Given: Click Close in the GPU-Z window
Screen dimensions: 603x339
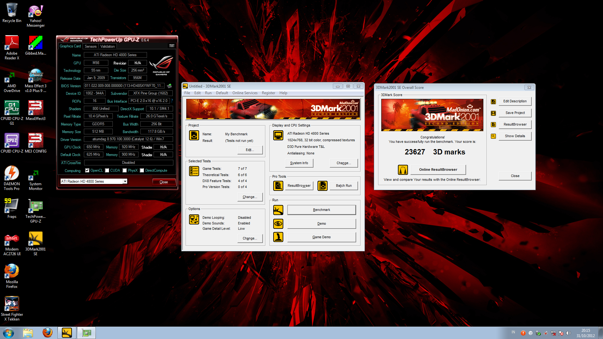Looking at the screenshot, I should point(164,182).
